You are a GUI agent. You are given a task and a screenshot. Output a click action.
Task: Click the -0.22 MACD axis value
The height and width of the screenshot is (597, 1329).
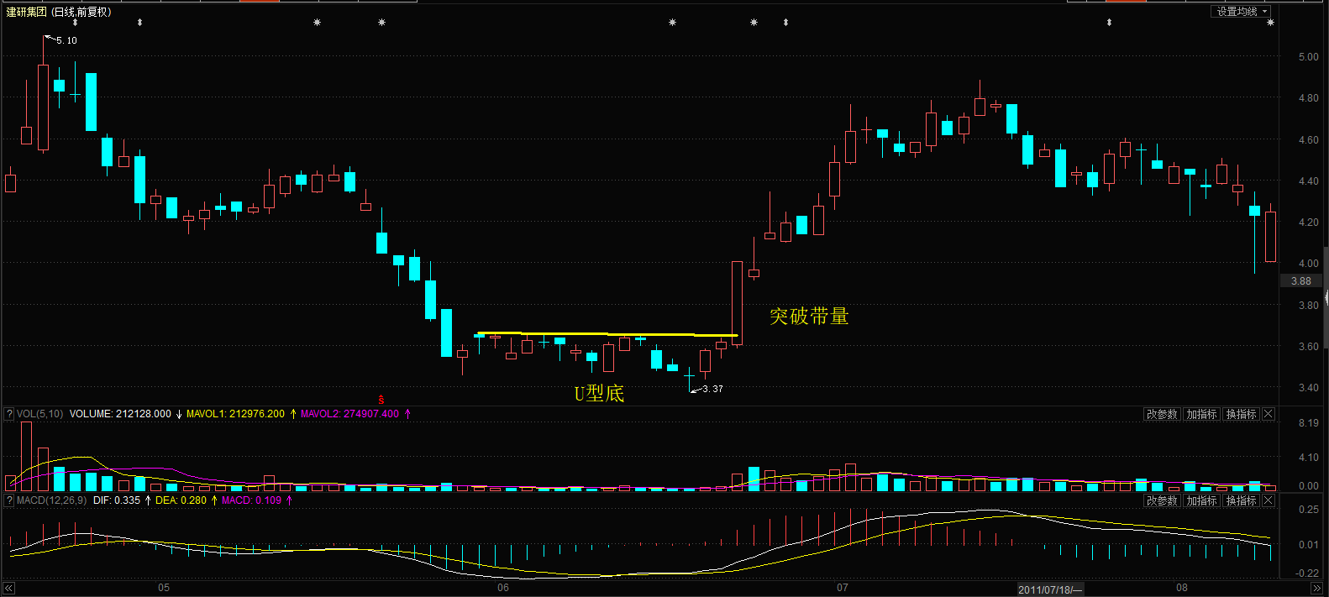(1307, 573)
